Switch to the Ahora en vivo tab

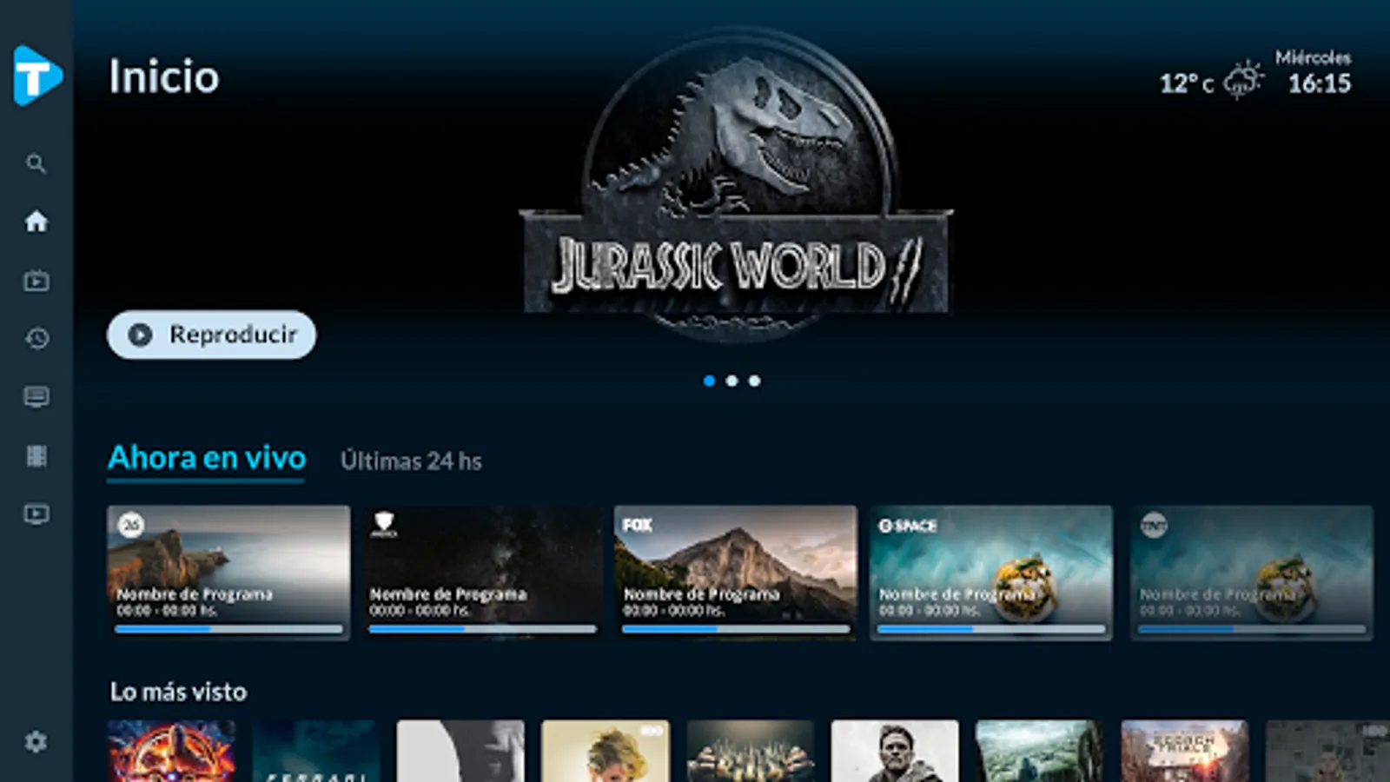207,459
